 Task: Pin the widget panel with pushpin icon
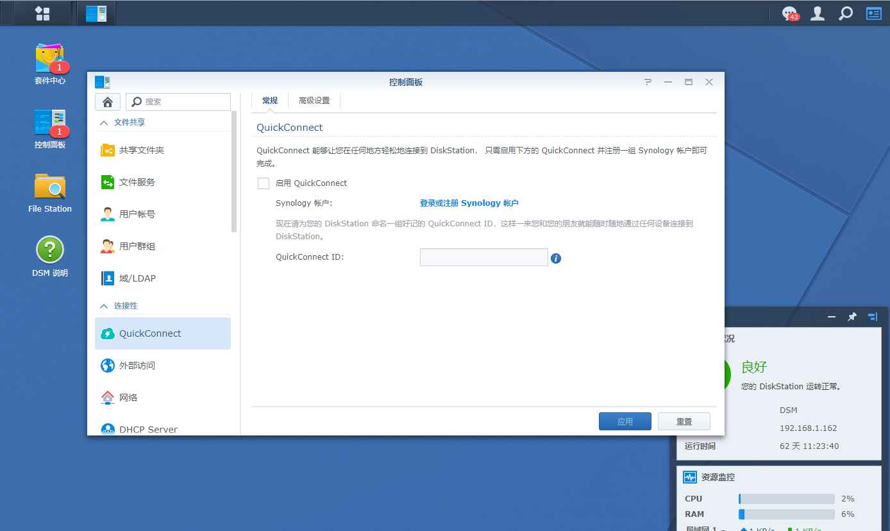[x=852, y=317]
